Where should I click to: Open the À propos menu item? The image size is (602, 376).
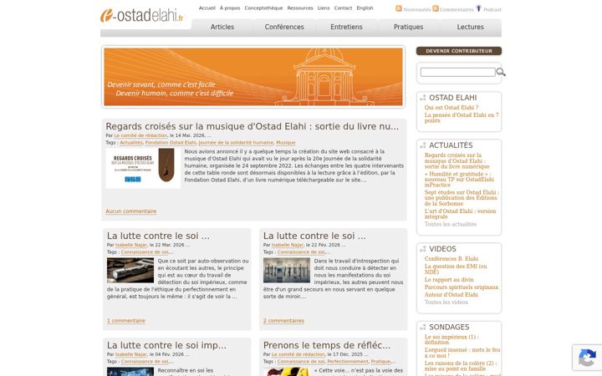click(x=230, y=8)
